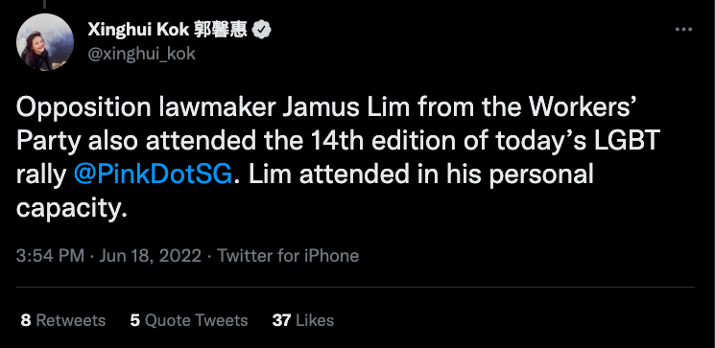Click the number 5 quote count
Image resolution: width=715 pixels, height=348 pixels.
click(x=134, y=320)
